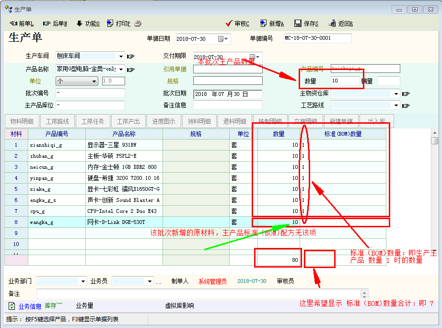This screenshot has width=442, height=328.
Task: Expand the 工艺路线 dropdown
Action: click(395, 105)
